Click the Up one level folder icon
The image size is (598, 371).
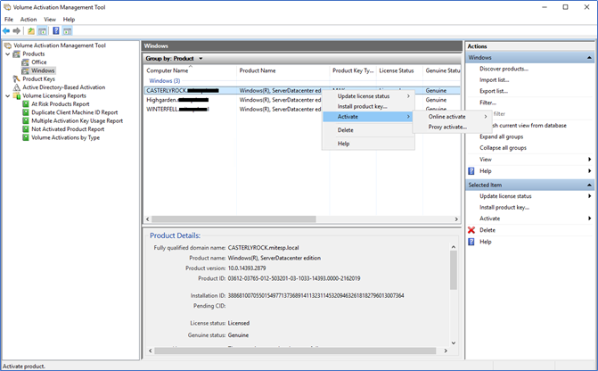[31, 31]
